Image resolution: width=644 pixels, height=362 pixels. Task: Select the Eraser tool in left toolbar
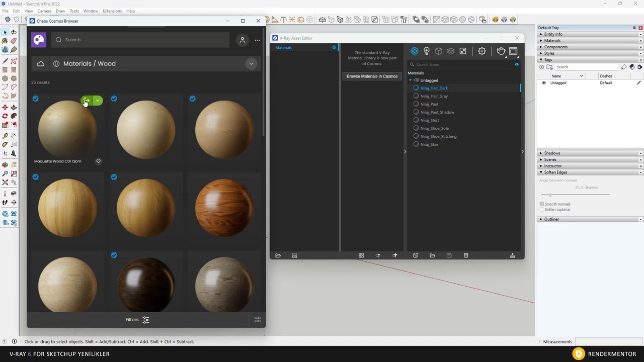pyautogui.click(x=14, y=41)
